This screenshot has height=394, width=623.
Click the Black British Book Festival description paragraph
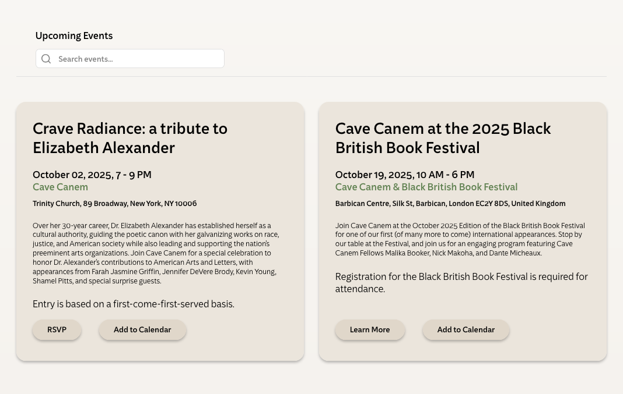point(460,239)
